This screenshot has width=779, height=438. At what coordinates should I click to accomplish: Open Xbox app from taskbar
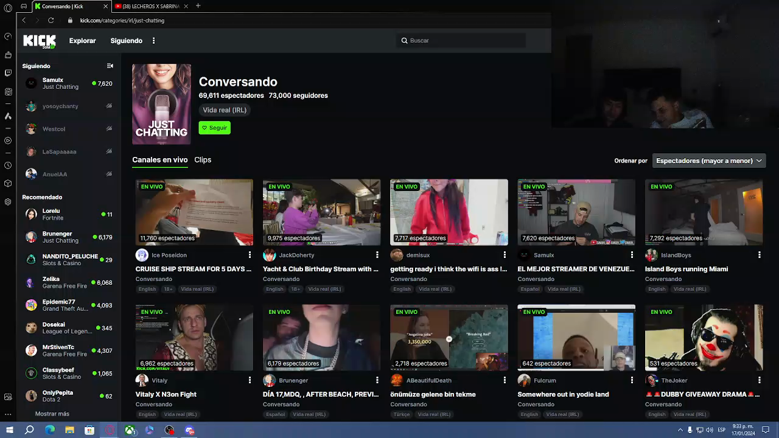130,430
